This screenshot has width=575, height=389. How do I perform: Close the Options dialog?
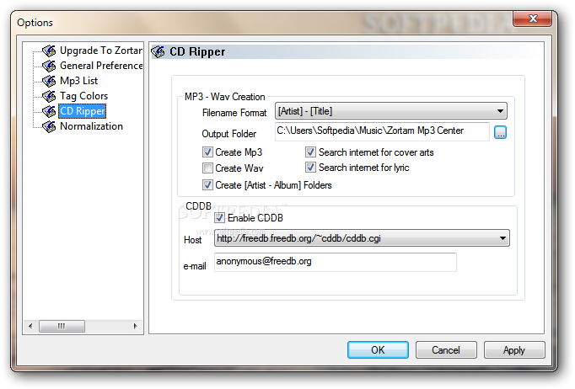[x=533, y=19]
